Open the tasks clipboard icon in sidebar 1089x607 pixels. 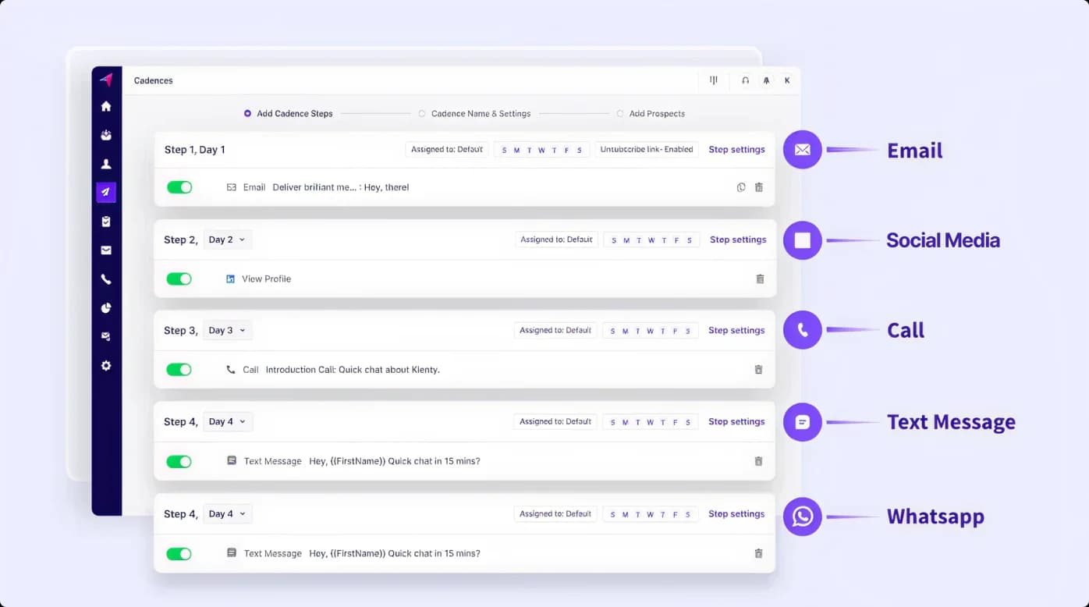coord(106,222)
